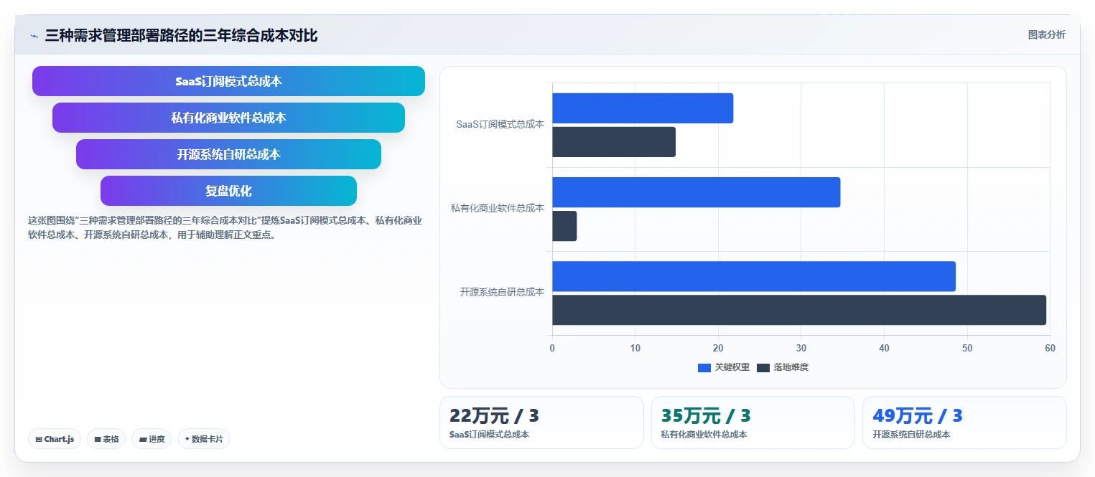Click the x-axis tick value 60
This screenshot has width=1095, height=477.
pos(1050,348)
